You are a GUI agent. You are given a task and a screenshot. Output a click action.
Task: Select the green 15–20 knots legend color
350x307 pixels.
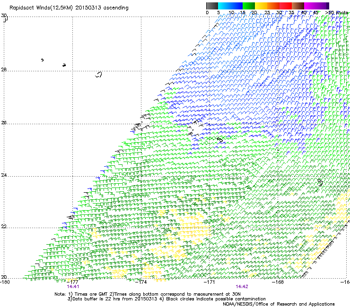[x=249, y=6]
